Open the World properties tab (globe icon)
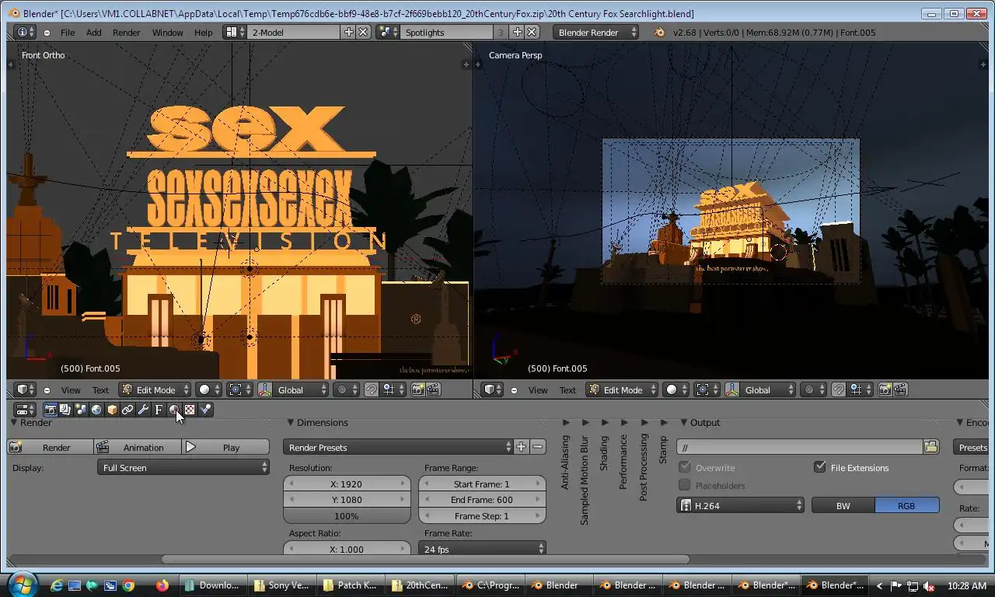Image resolution: width=995 pixels, height=597 pixels. [96, 410]
